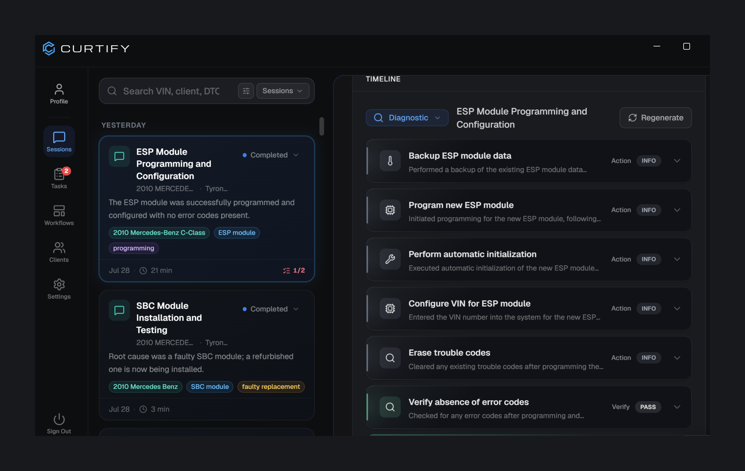745x471 pixels.
Task: Click the magnifier icon in search bar
Action: click(112, 91)
